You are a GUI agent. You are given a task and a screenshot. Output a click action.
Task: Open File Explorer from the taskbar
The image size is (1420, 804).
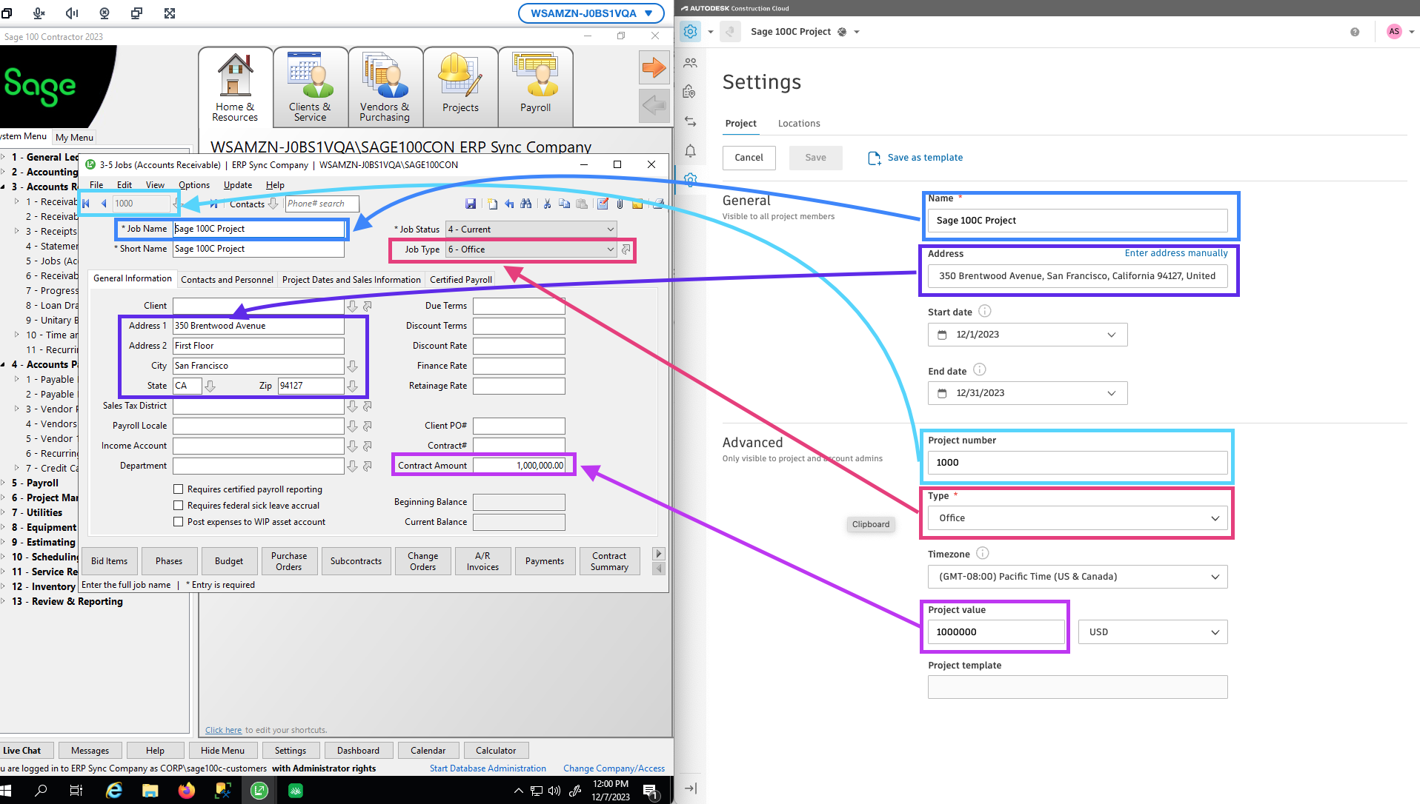[x=150, y=791]
